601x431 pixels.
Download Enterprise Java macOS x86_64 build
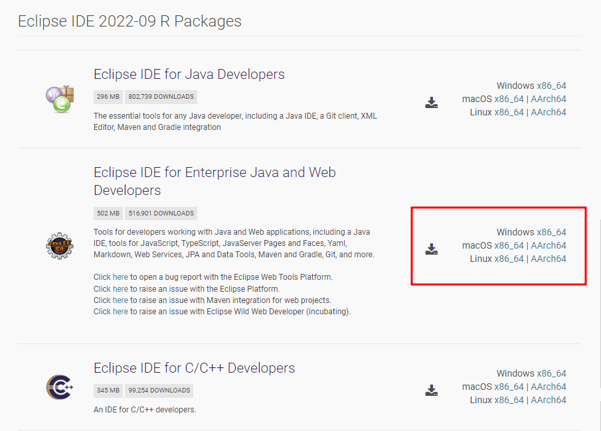(509, 246)
